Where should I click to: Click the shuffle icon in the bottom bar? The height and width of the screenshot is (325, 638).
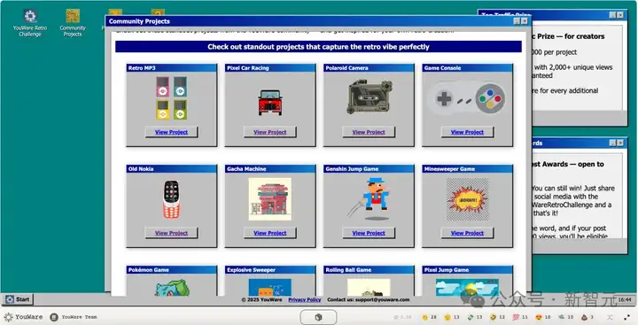(610, 317)
